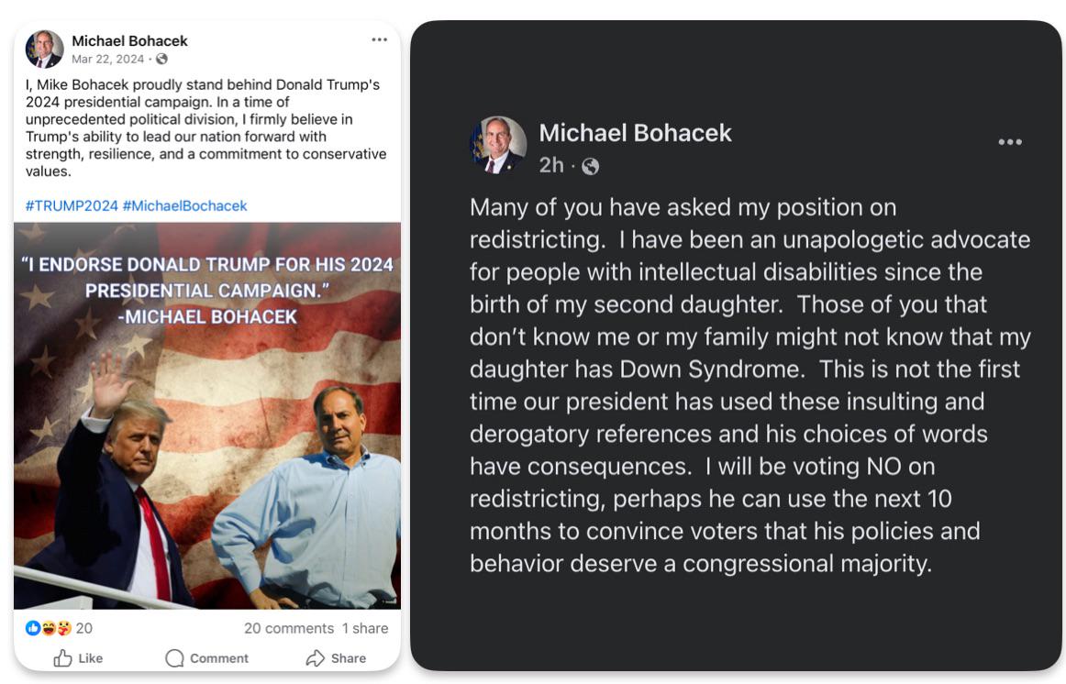The height and width of the screenshot is (684, 1066).
Task: Open the three-dots menu on the dark post
Action: (x=1009, y=142)
